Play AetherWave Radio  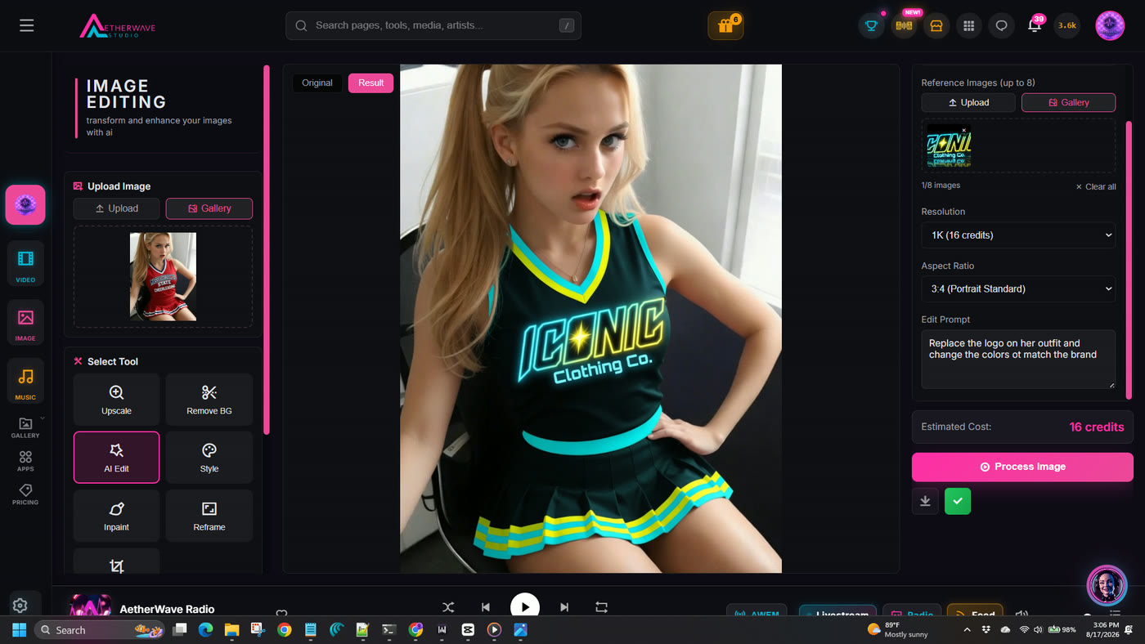(x=525, y=607)
